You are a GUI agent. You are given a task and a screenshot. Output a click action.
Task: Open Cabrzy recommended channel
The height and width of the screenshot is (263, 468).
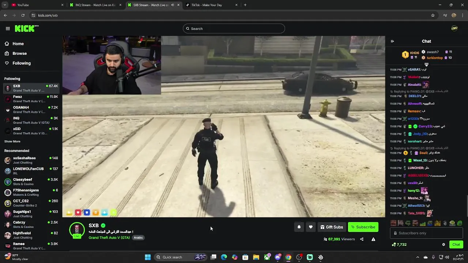coord(31,224)
